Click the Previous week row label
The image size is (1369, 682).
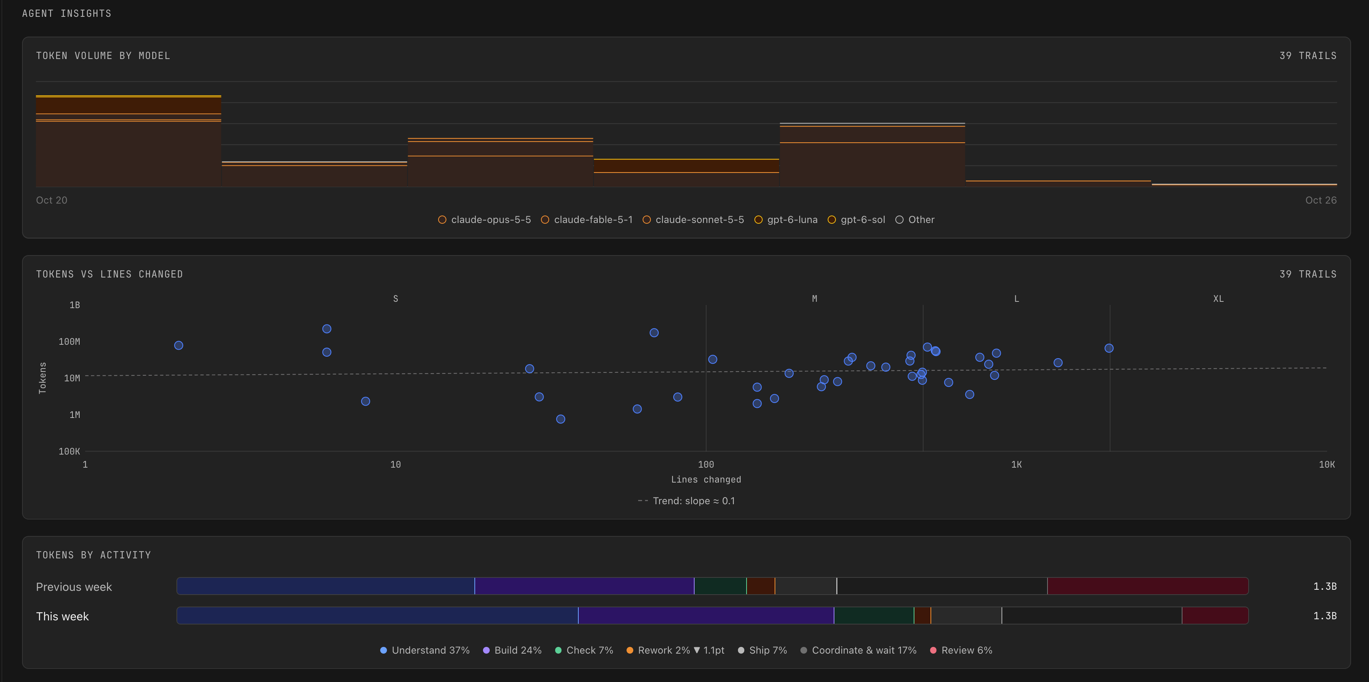pyautogui.click(x=74, y=587)
